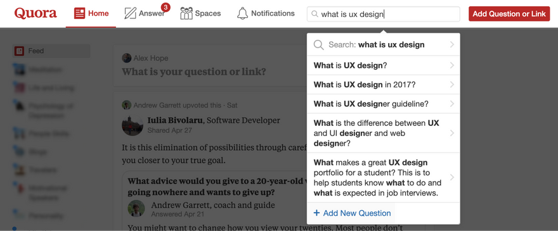Pick the great UX design portfolio suggestion
558x231 pixels.
point(383,178)
